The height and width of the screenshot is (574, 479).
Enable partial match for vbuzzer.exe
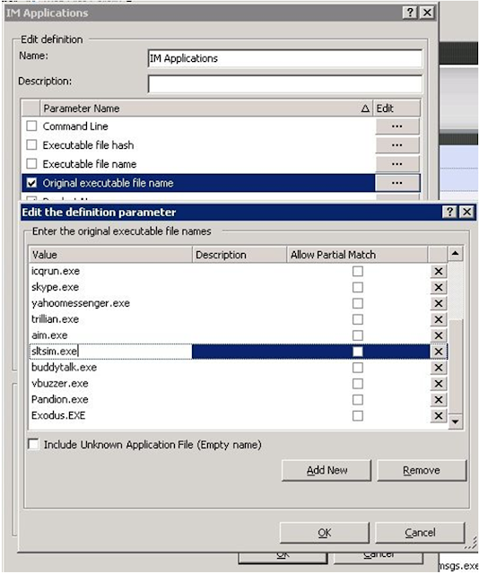point(358,384)
